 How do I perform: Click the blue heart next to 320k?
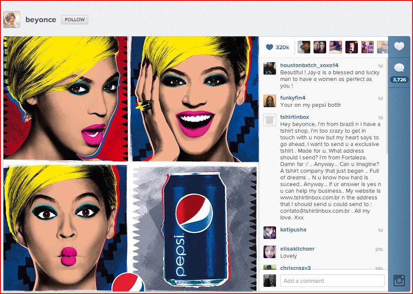[269, 48]
